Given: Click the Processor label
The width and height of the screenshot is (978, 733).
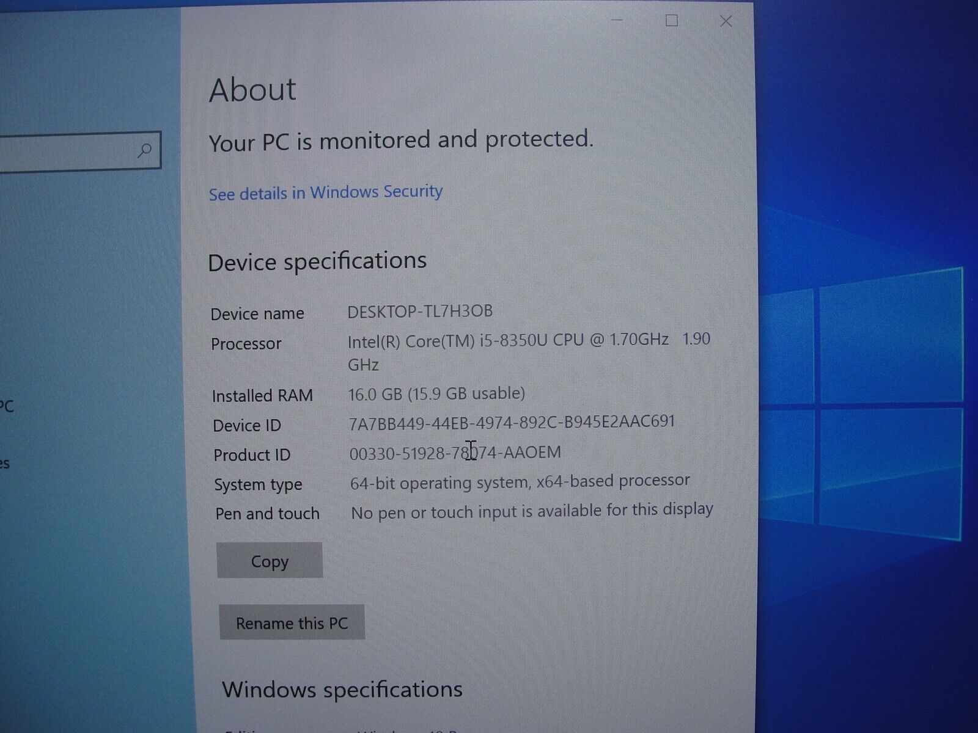Looking at the screenshot, I should pyautogui.click(x=246, y=344).
